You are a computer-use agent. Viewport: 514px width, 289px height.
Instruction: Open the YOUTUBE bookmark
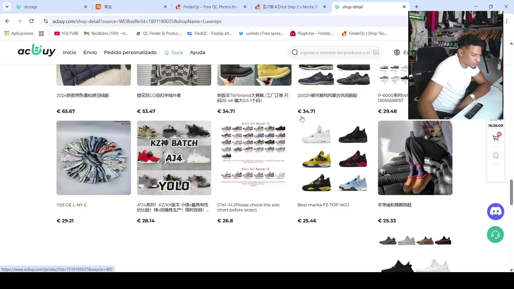(66, 33)
